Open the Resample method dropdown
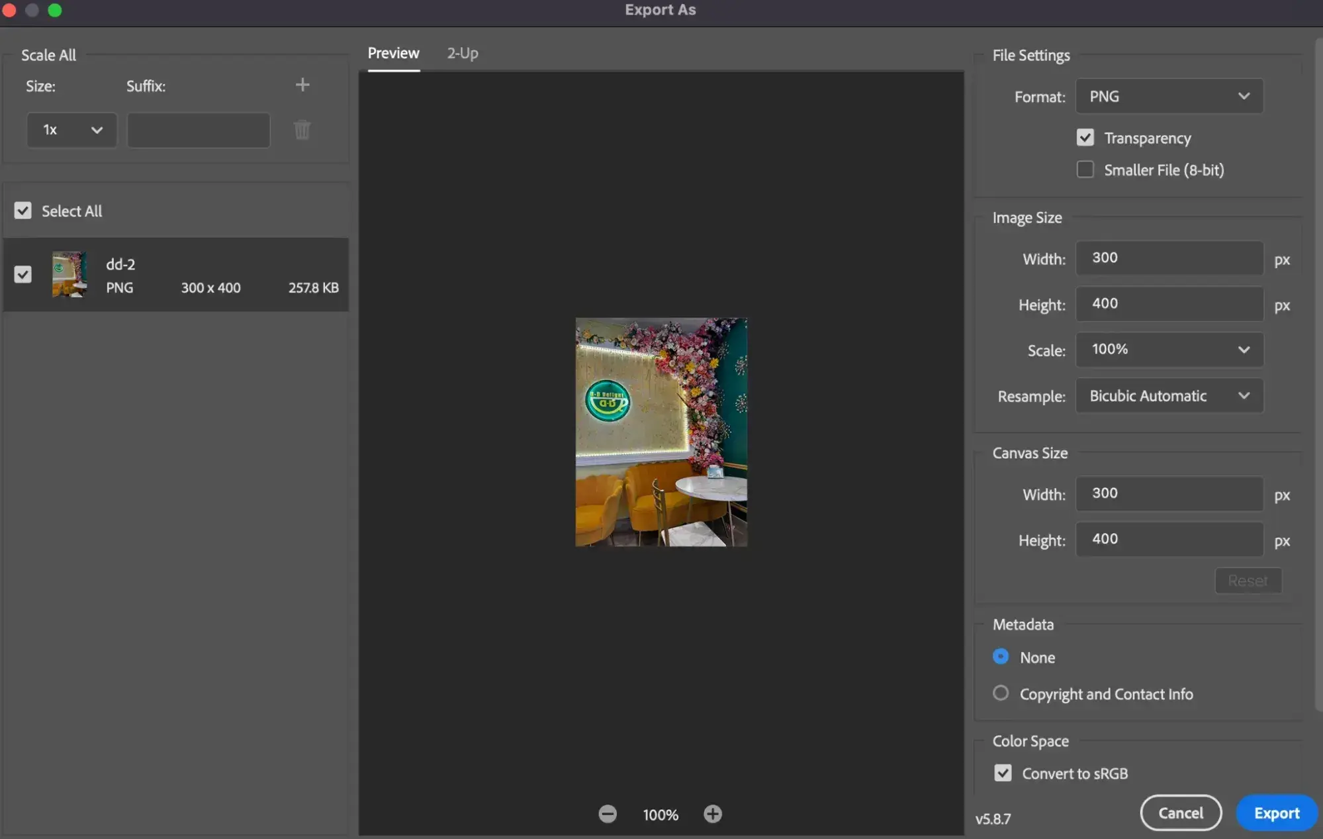The height and width of the screenshot is (839, 1323). 1168,395
